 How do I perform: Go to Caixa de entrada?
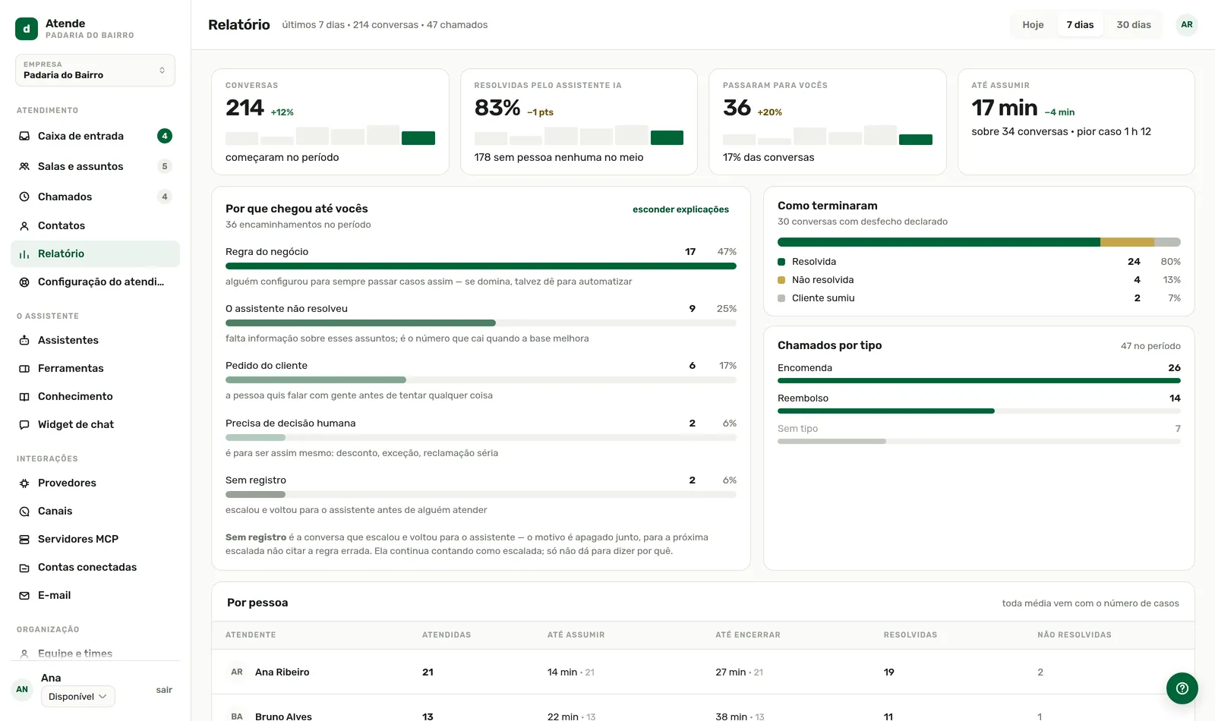[95, 136]
